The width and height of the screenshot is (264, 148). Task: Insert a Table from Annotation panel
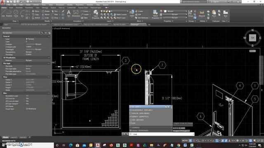pyautogui.click(x=85, y=18)
